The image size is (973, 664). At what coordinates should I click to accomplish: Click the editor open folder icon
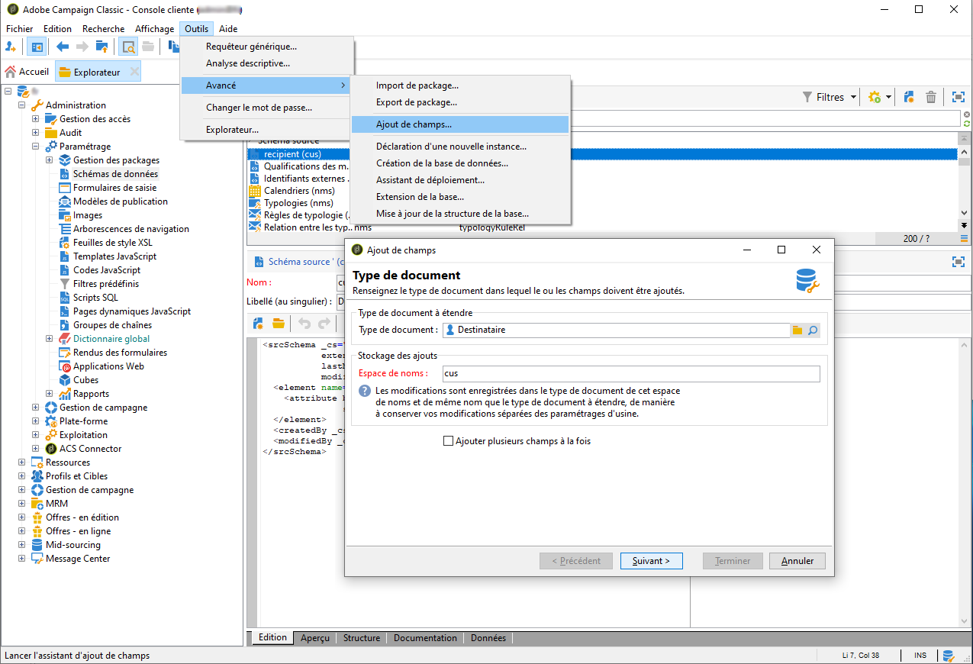[279, 324]
